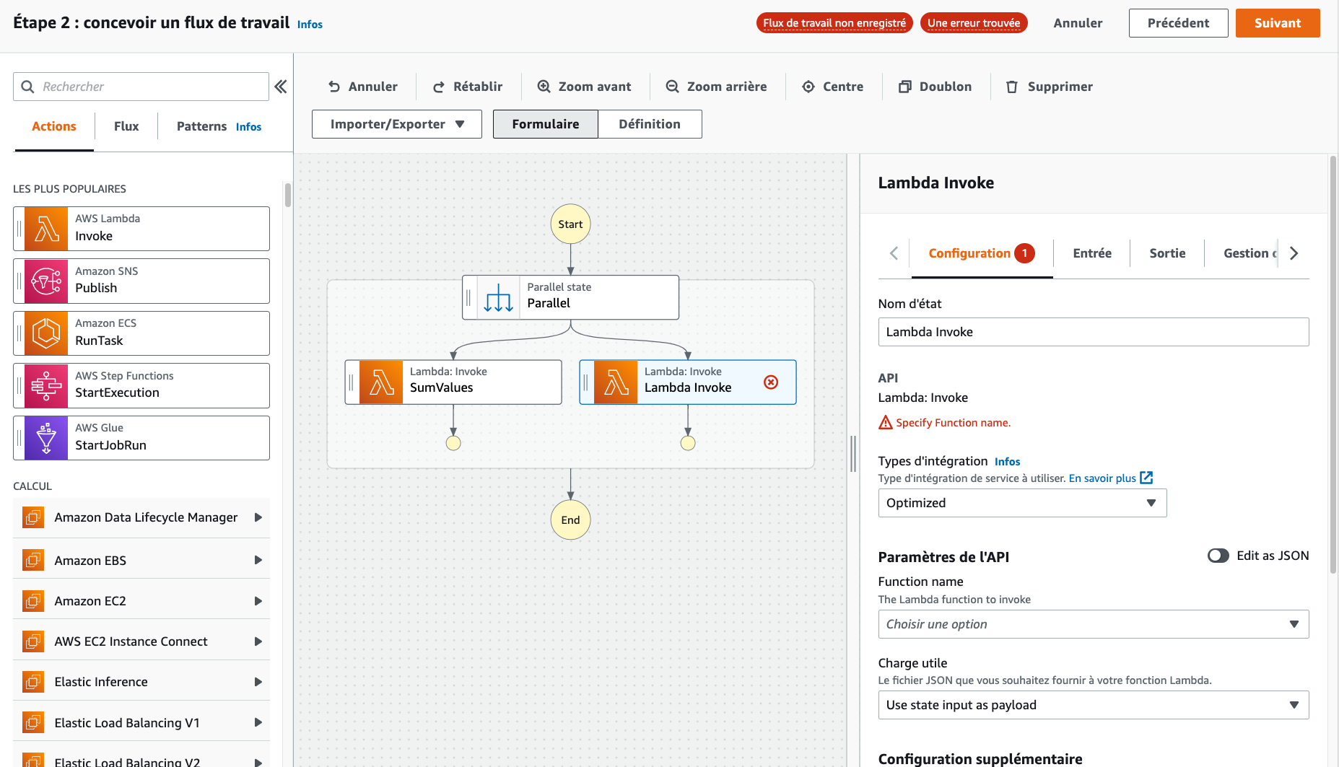Screen dimensions: 1339x767
Task: Select the Formulaire view
Action: pos(546,124)
